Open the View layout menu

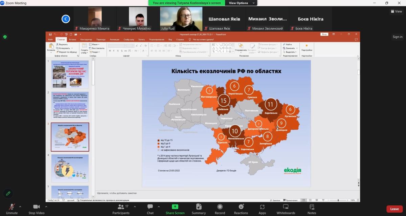397,11
